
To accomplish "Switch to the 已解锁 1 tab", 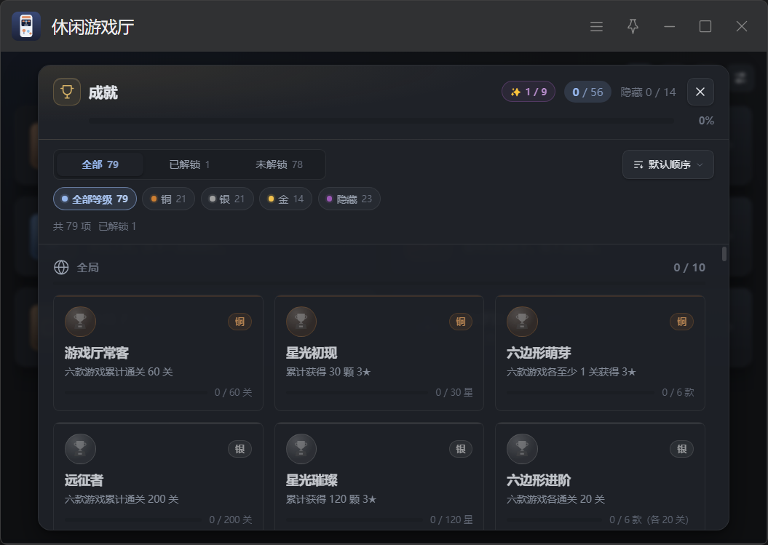I will (189, 164).
